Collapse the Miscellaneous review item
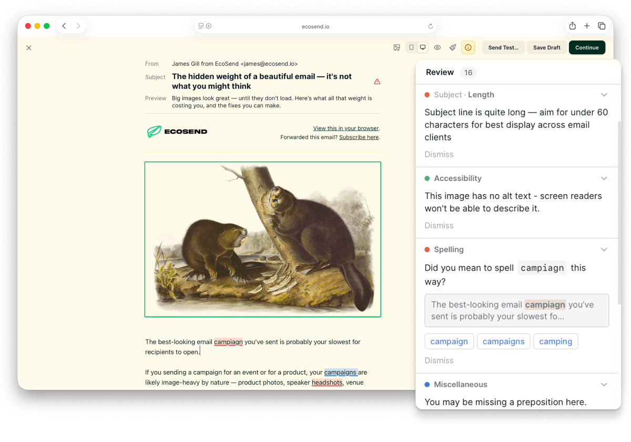Image resolution: width=631 pixels, height=442 pixels. click(604, 385)
